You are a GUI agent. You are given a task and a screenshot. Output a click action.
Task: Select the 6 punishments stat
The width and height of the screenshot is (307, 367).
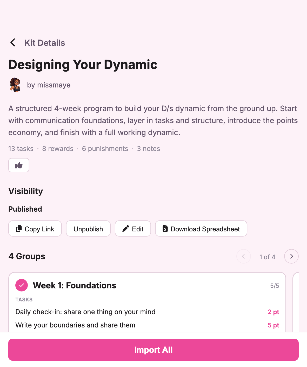pyautogui.click(x=105, y=149)
